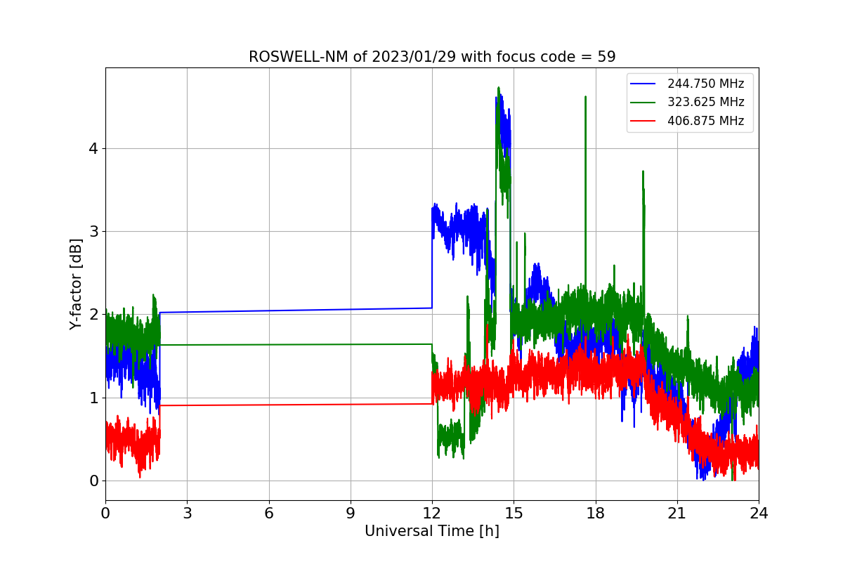Click the green line sample in legend
Viewport: 843px width, 562px height.
[x=643, y=103]
